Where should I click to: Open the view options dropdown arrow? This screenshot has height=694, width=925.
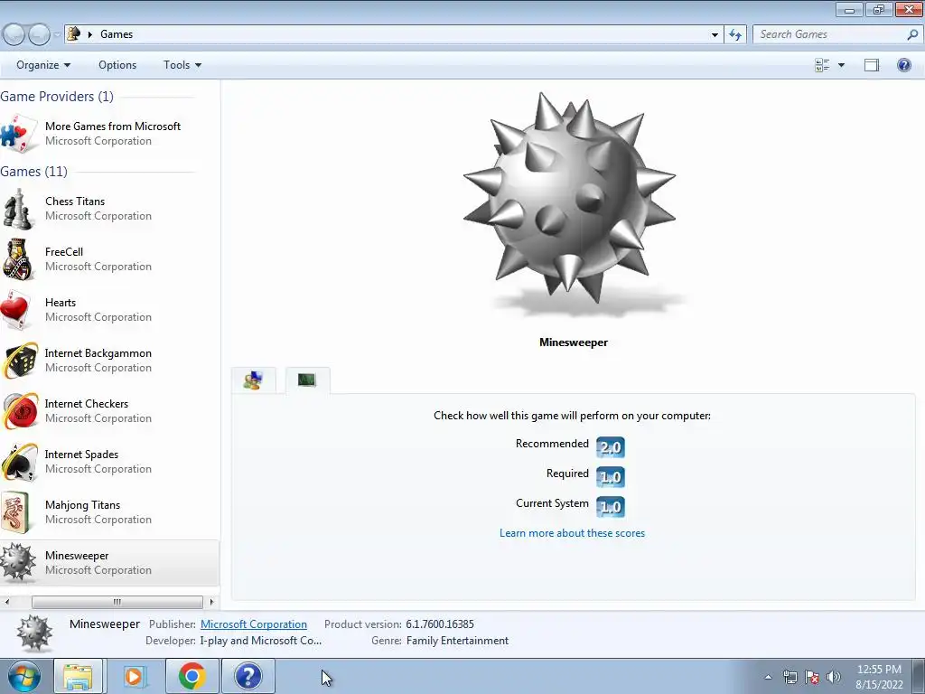[841, 65]
